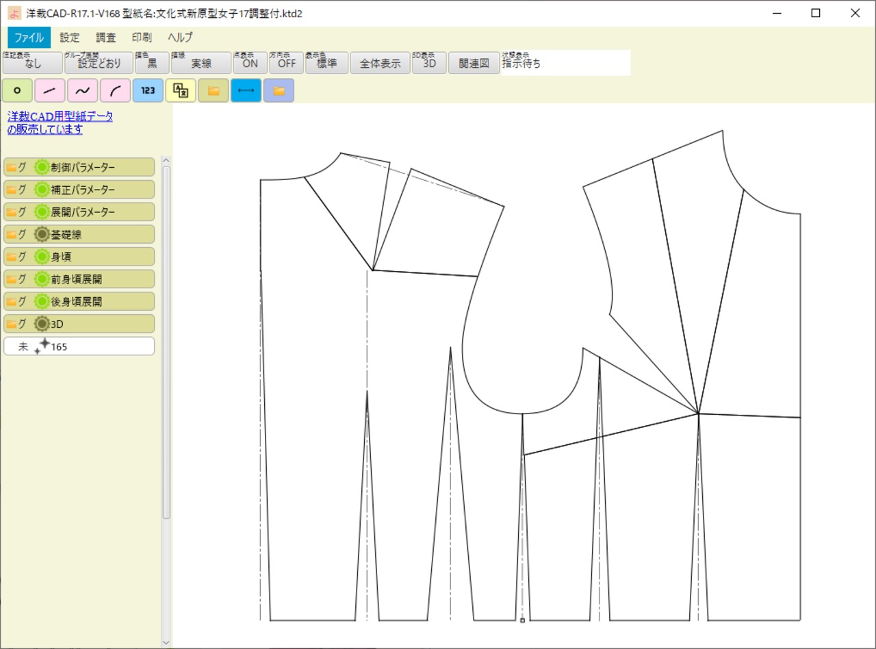Expand the 基礎線 group folder
Screen dimensions: 876x649
coord(12,234)
